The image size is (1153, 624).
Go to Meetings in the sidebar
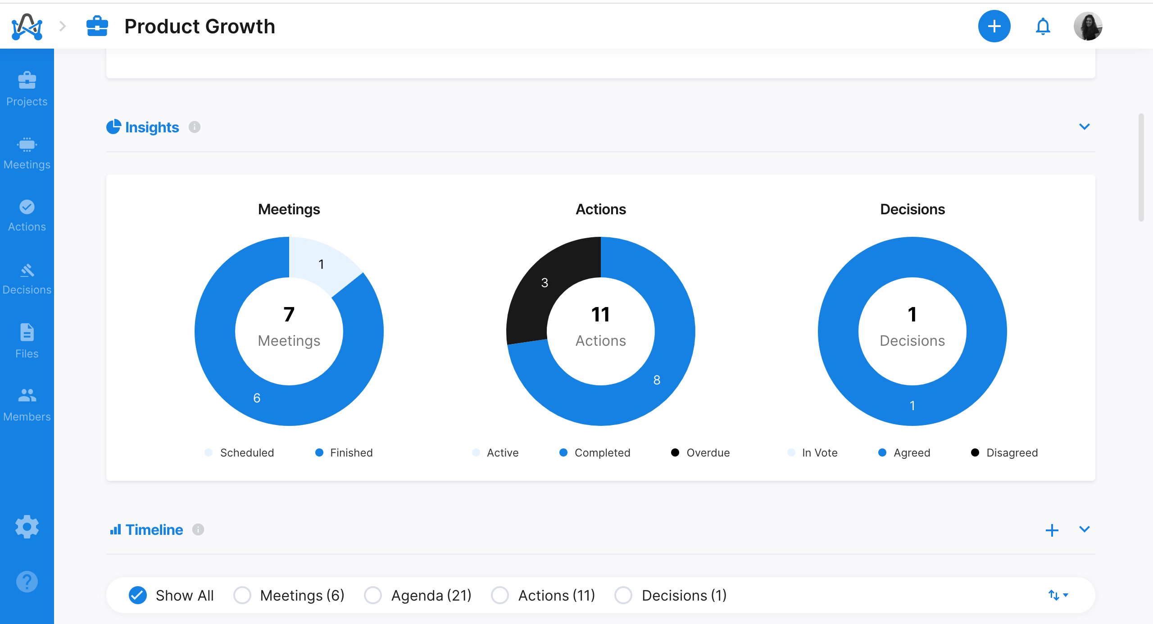coord(27,153)
